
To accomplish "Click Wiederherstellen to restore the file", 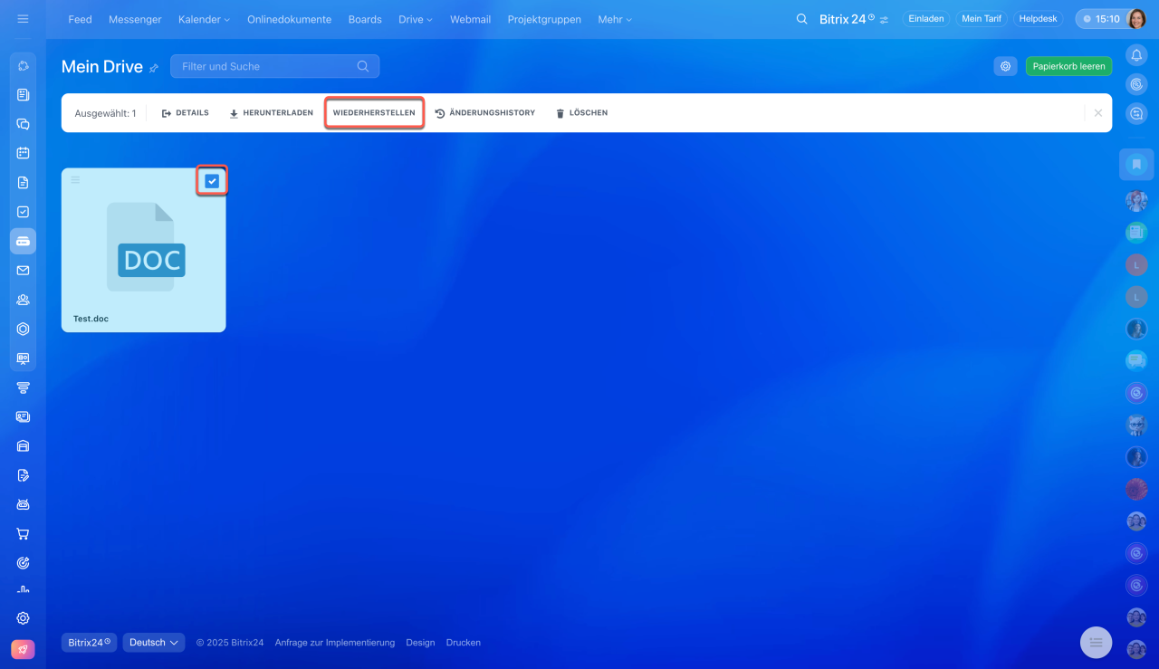I will click(x=374, y=113).
